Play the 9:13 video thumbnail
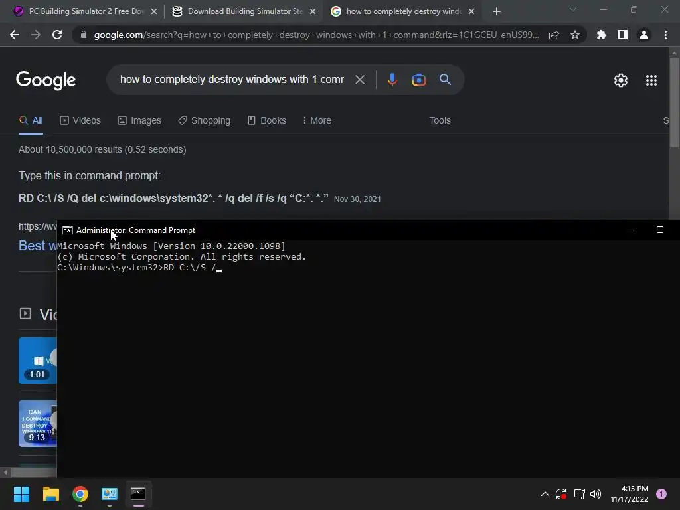 pyautogui.click(x=37, y=424)
